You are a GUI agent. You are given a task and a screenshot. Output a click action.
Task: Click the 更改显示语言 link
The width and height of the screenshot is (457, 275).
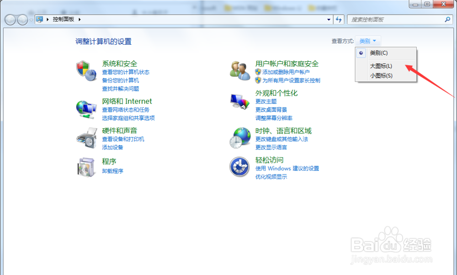coord(271,148)
